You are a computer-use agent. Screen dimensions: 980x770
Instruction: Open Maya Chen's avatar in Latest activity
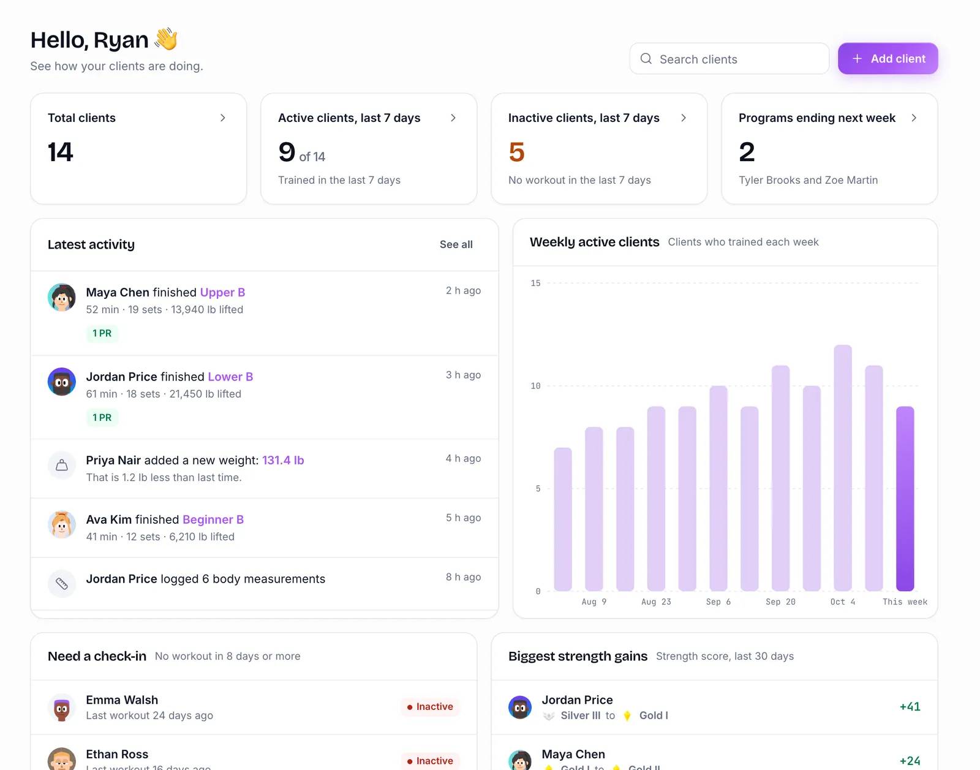[62, 298]
